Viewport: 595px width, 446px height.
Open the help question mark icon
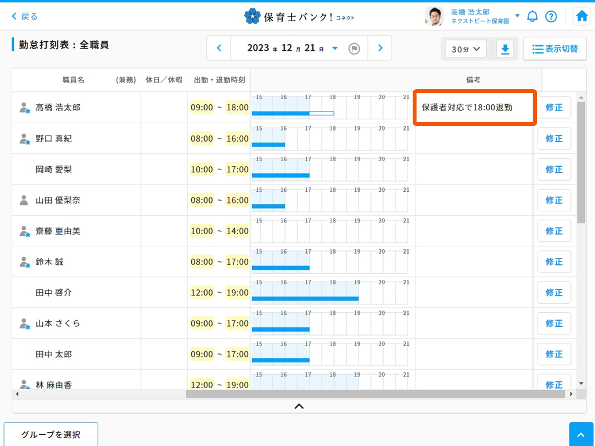(x=551, y=16)
